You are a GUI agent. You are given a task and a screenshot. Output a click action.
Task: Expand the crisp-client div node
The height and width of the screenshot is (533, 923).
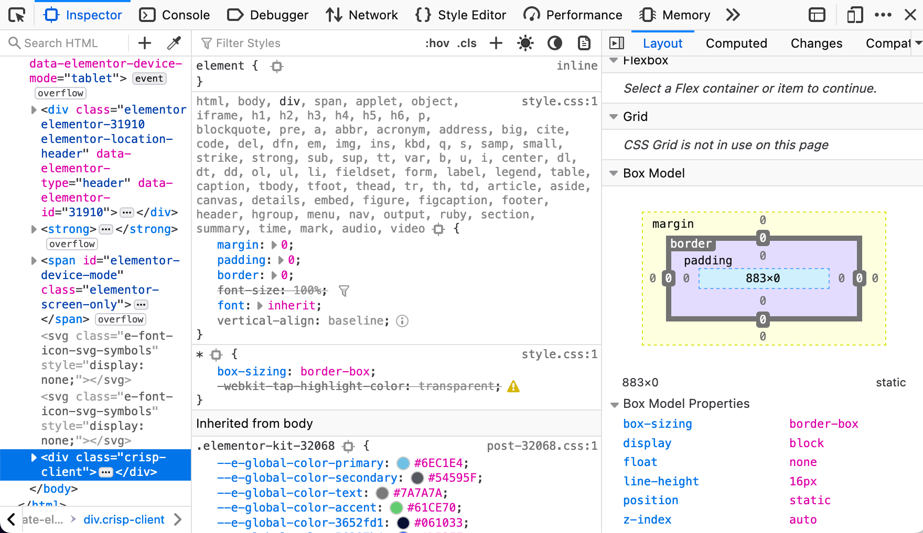click(x=34, y=458)
